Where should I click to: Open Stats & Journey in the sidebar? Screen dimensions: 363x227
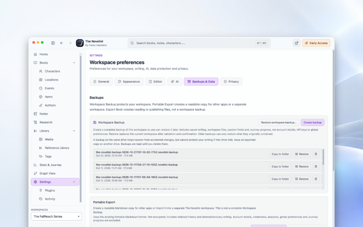[x=55, y=165]
